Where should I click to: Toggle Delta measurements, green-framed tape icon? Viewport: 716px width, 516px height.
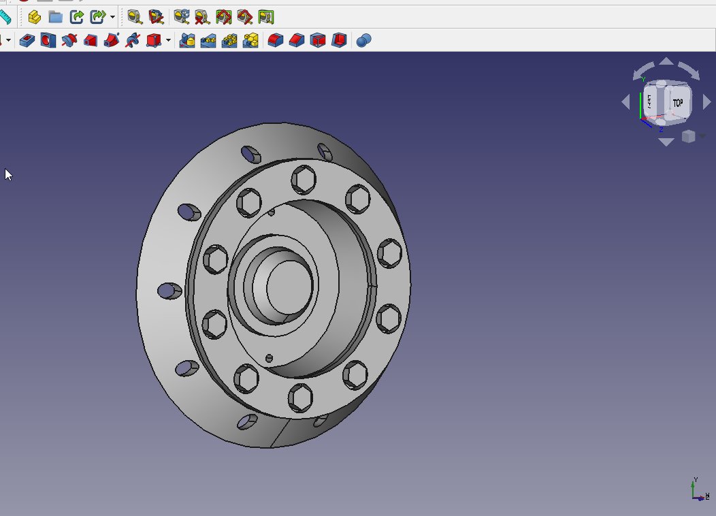(266, 17)
